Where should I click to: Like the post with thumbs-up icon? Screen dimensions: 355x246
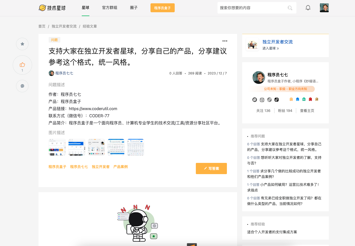pos(22,65)
